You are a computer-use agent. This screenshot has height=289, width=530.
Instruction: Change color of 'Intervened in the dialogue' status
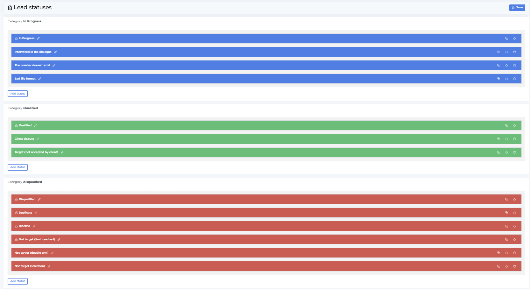[x=506, y=52]
